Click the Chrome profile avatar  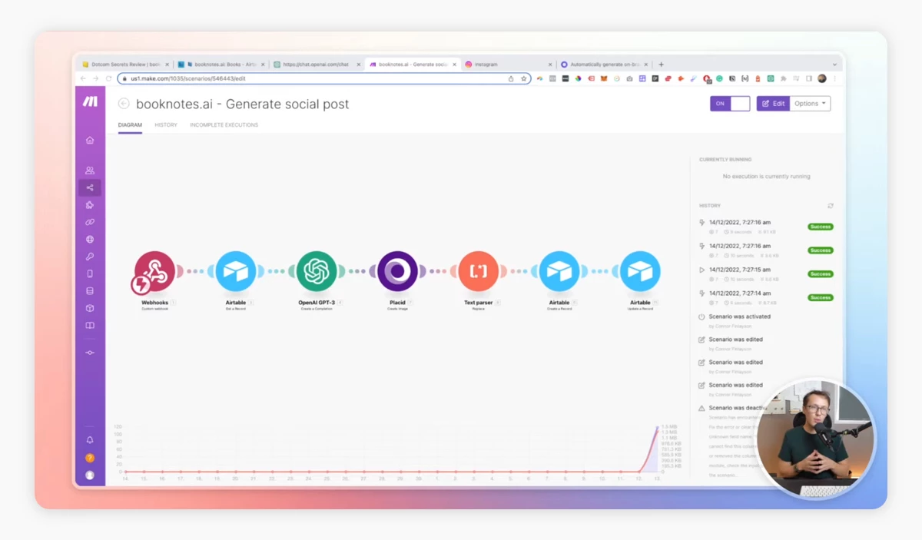click(x=822, y=78)
